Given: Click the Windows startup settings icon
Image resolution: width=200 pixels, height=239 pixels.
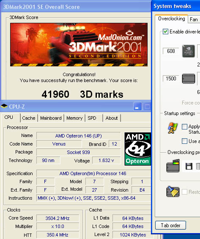Looking at the screenshot, I should (x=173, y=128).
